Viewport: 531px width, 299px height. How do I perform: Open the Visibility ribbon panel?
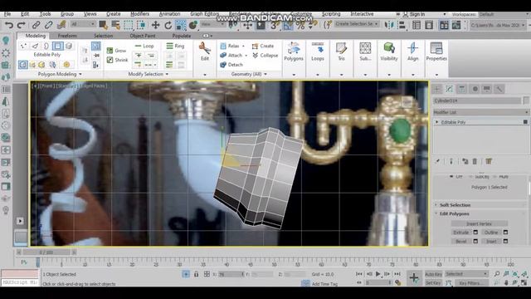[389, 51]
